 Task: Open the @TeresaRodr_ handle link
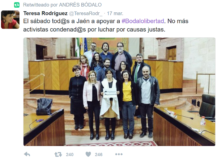(85, 13)
